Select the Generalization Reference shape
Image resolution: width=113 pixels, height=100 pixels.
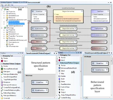coord(39,42)
